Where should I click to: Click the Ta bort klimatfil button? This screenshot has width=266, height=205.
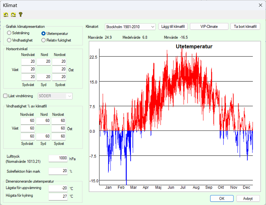tap(245, 27)
